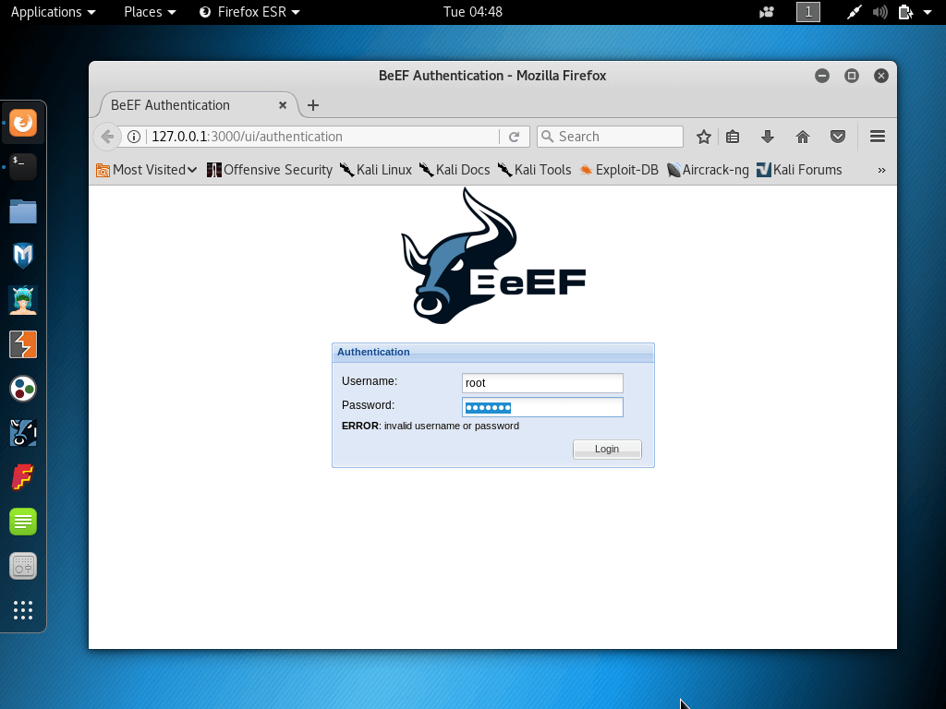Image resolution: width=946 pixels, height=709 pixels.
Task: Open Kali Linux bookmark
Action: coord(375,170)
